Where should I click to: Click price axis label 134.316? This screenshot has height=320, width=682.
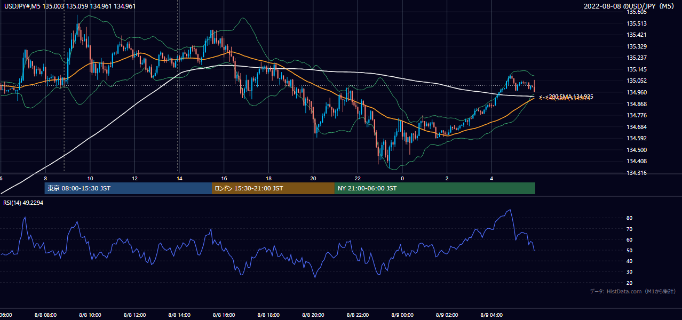point(637,173)
